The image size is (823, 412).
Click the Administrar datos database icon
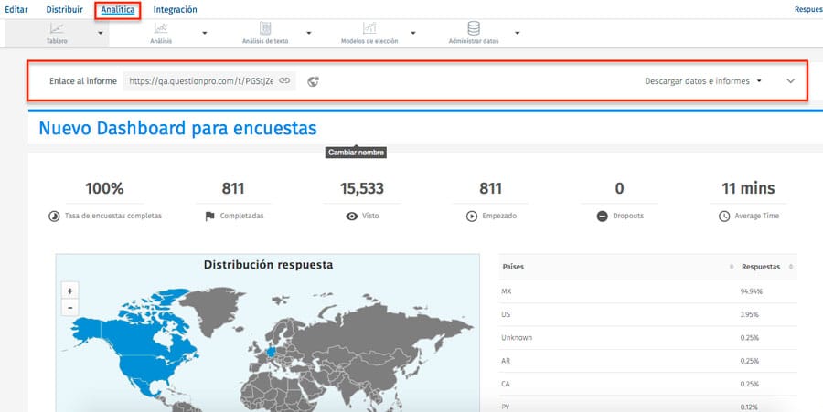pos(474,28)
